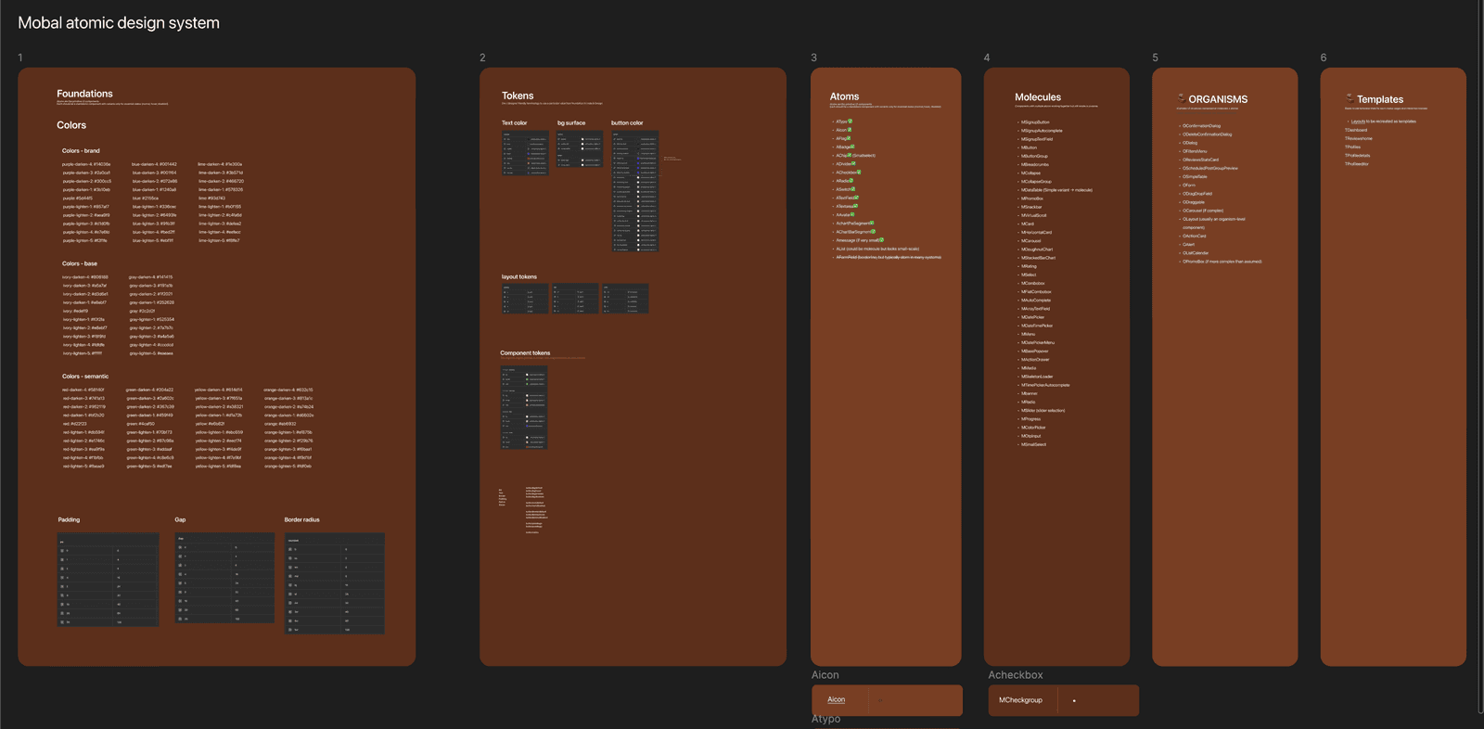The image size is (1484, 729).
Task: Click the 'Text color' label
Action: tap(514, 122)
